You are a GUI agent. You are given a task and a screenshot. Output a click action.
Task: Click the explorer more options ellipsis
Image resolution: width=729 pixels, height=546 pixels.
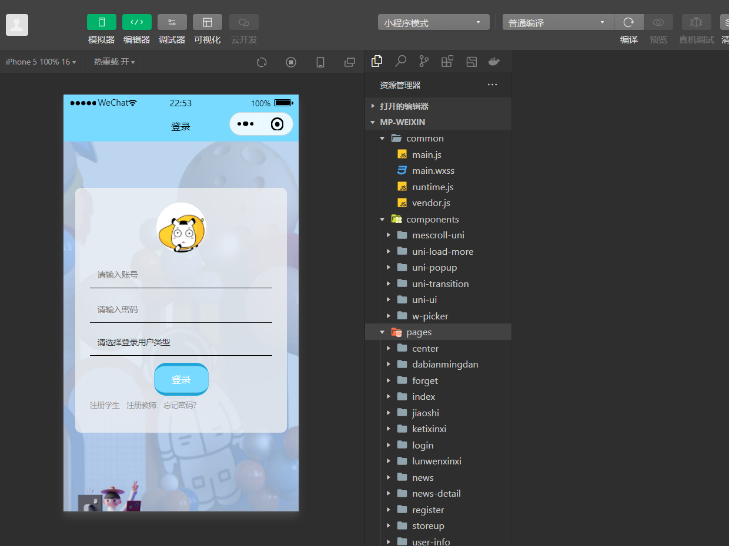pyautogui.click(x=493, y=85)
